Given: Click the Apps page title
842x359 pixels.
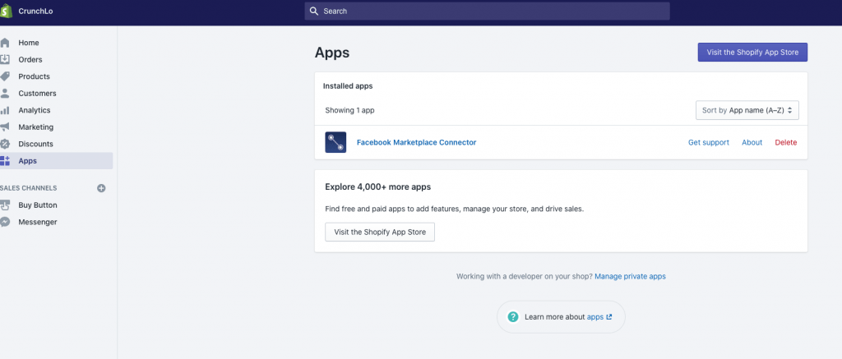Looking at the screenshot, I should point(332,53).
